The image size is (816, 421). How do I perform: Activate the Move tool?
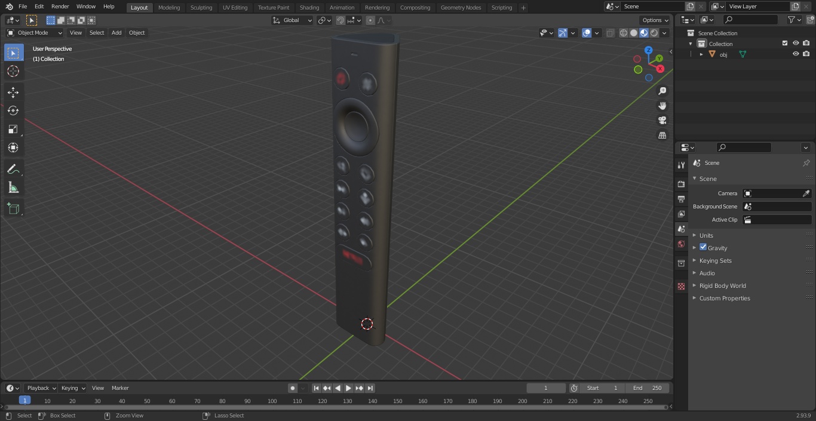point(13,92)
